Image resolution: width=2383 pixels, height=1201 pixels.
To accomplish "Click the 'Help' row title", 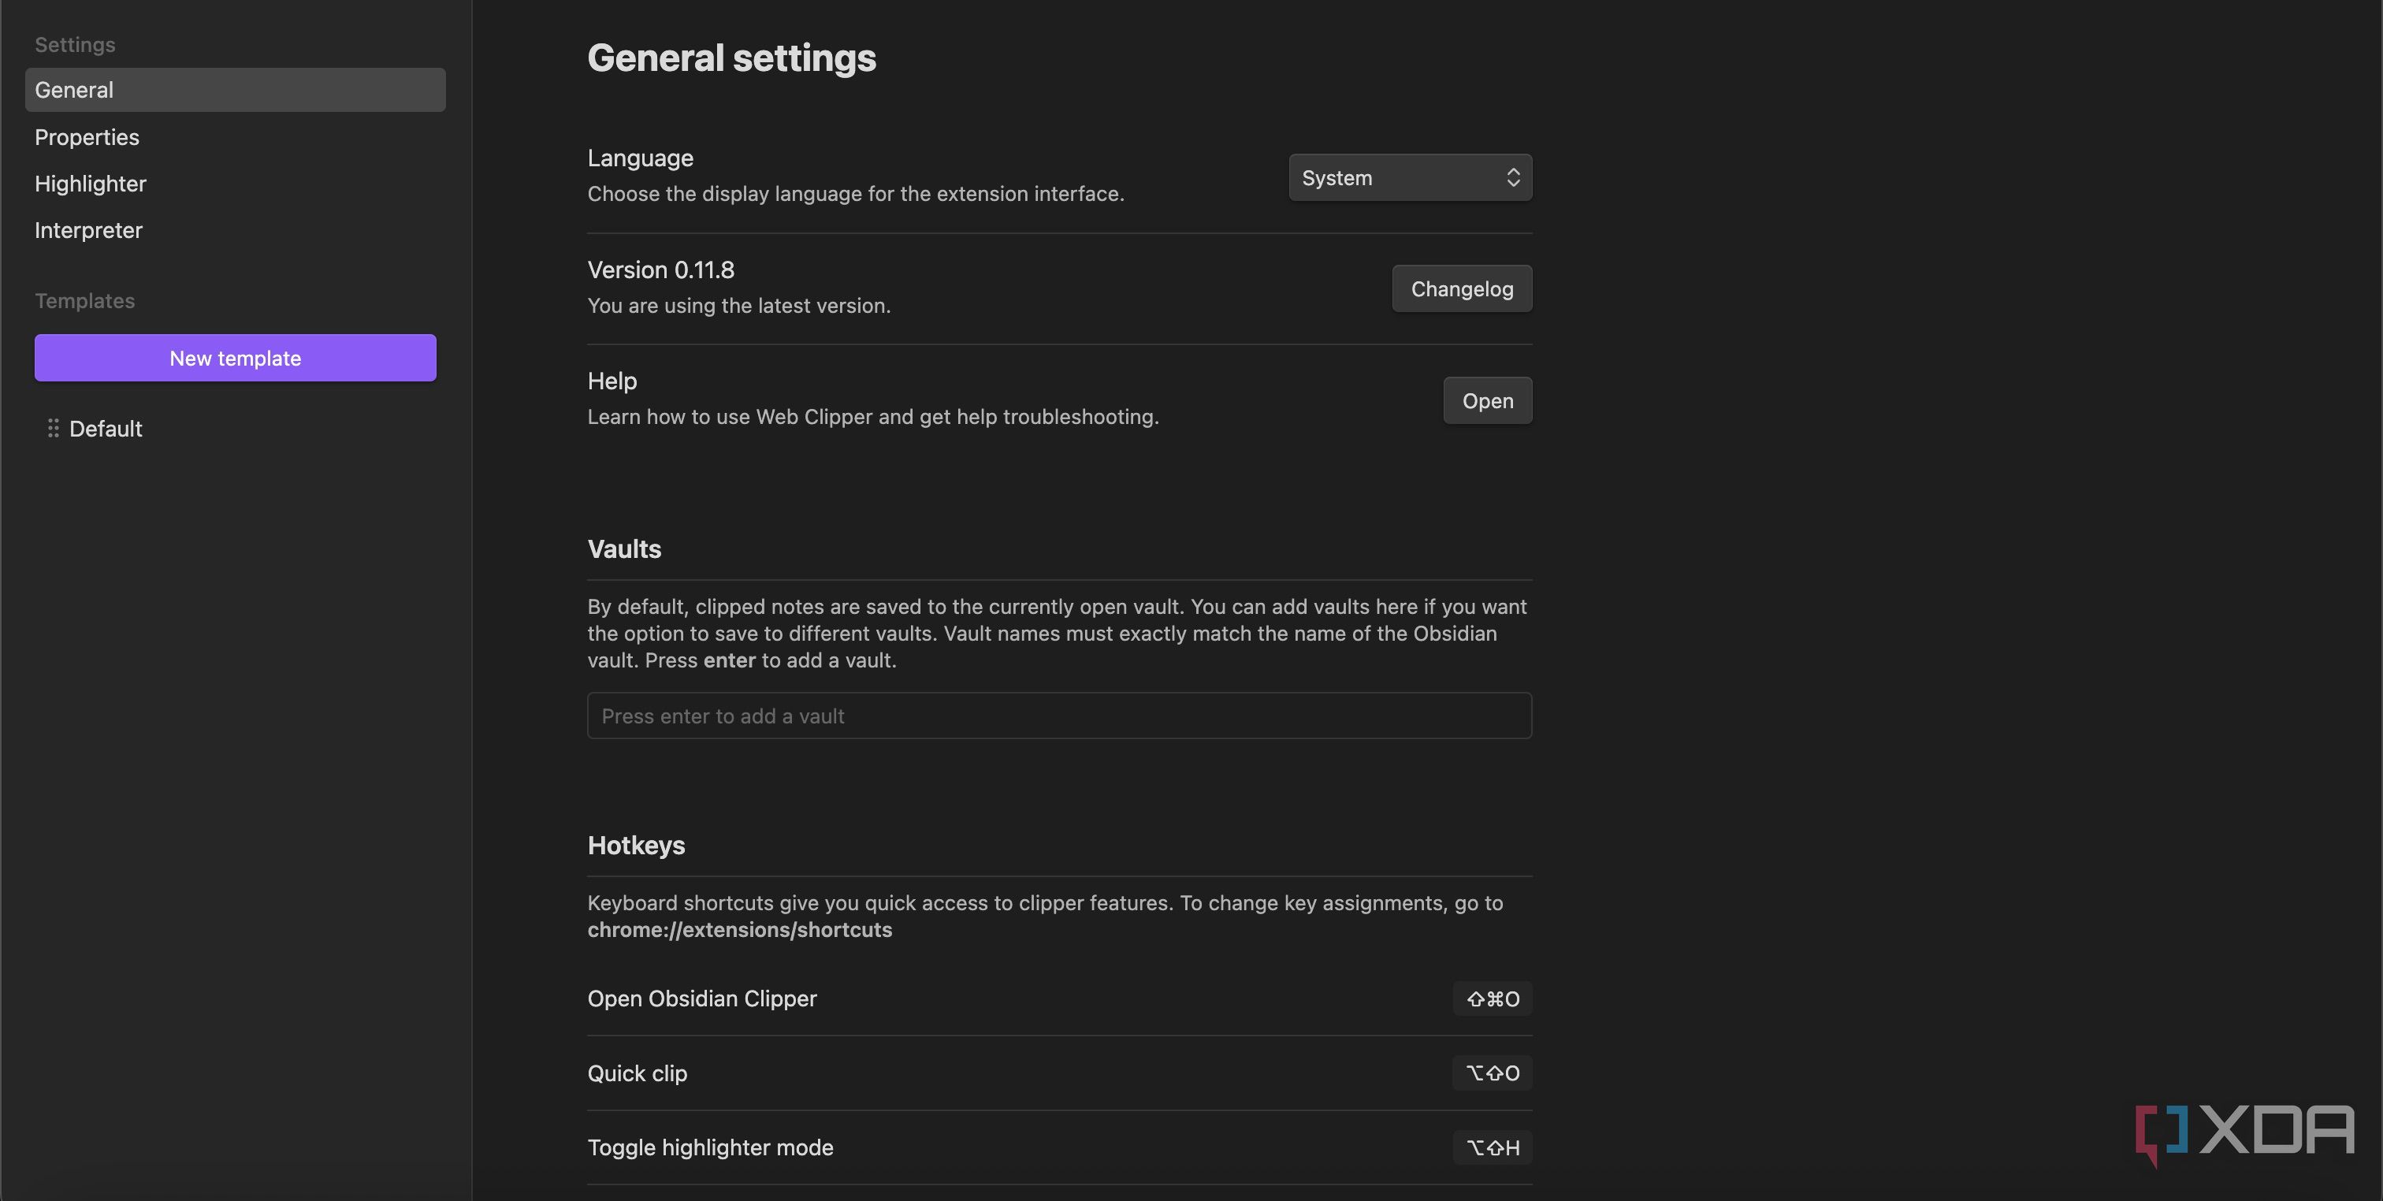I will (612, 381).
